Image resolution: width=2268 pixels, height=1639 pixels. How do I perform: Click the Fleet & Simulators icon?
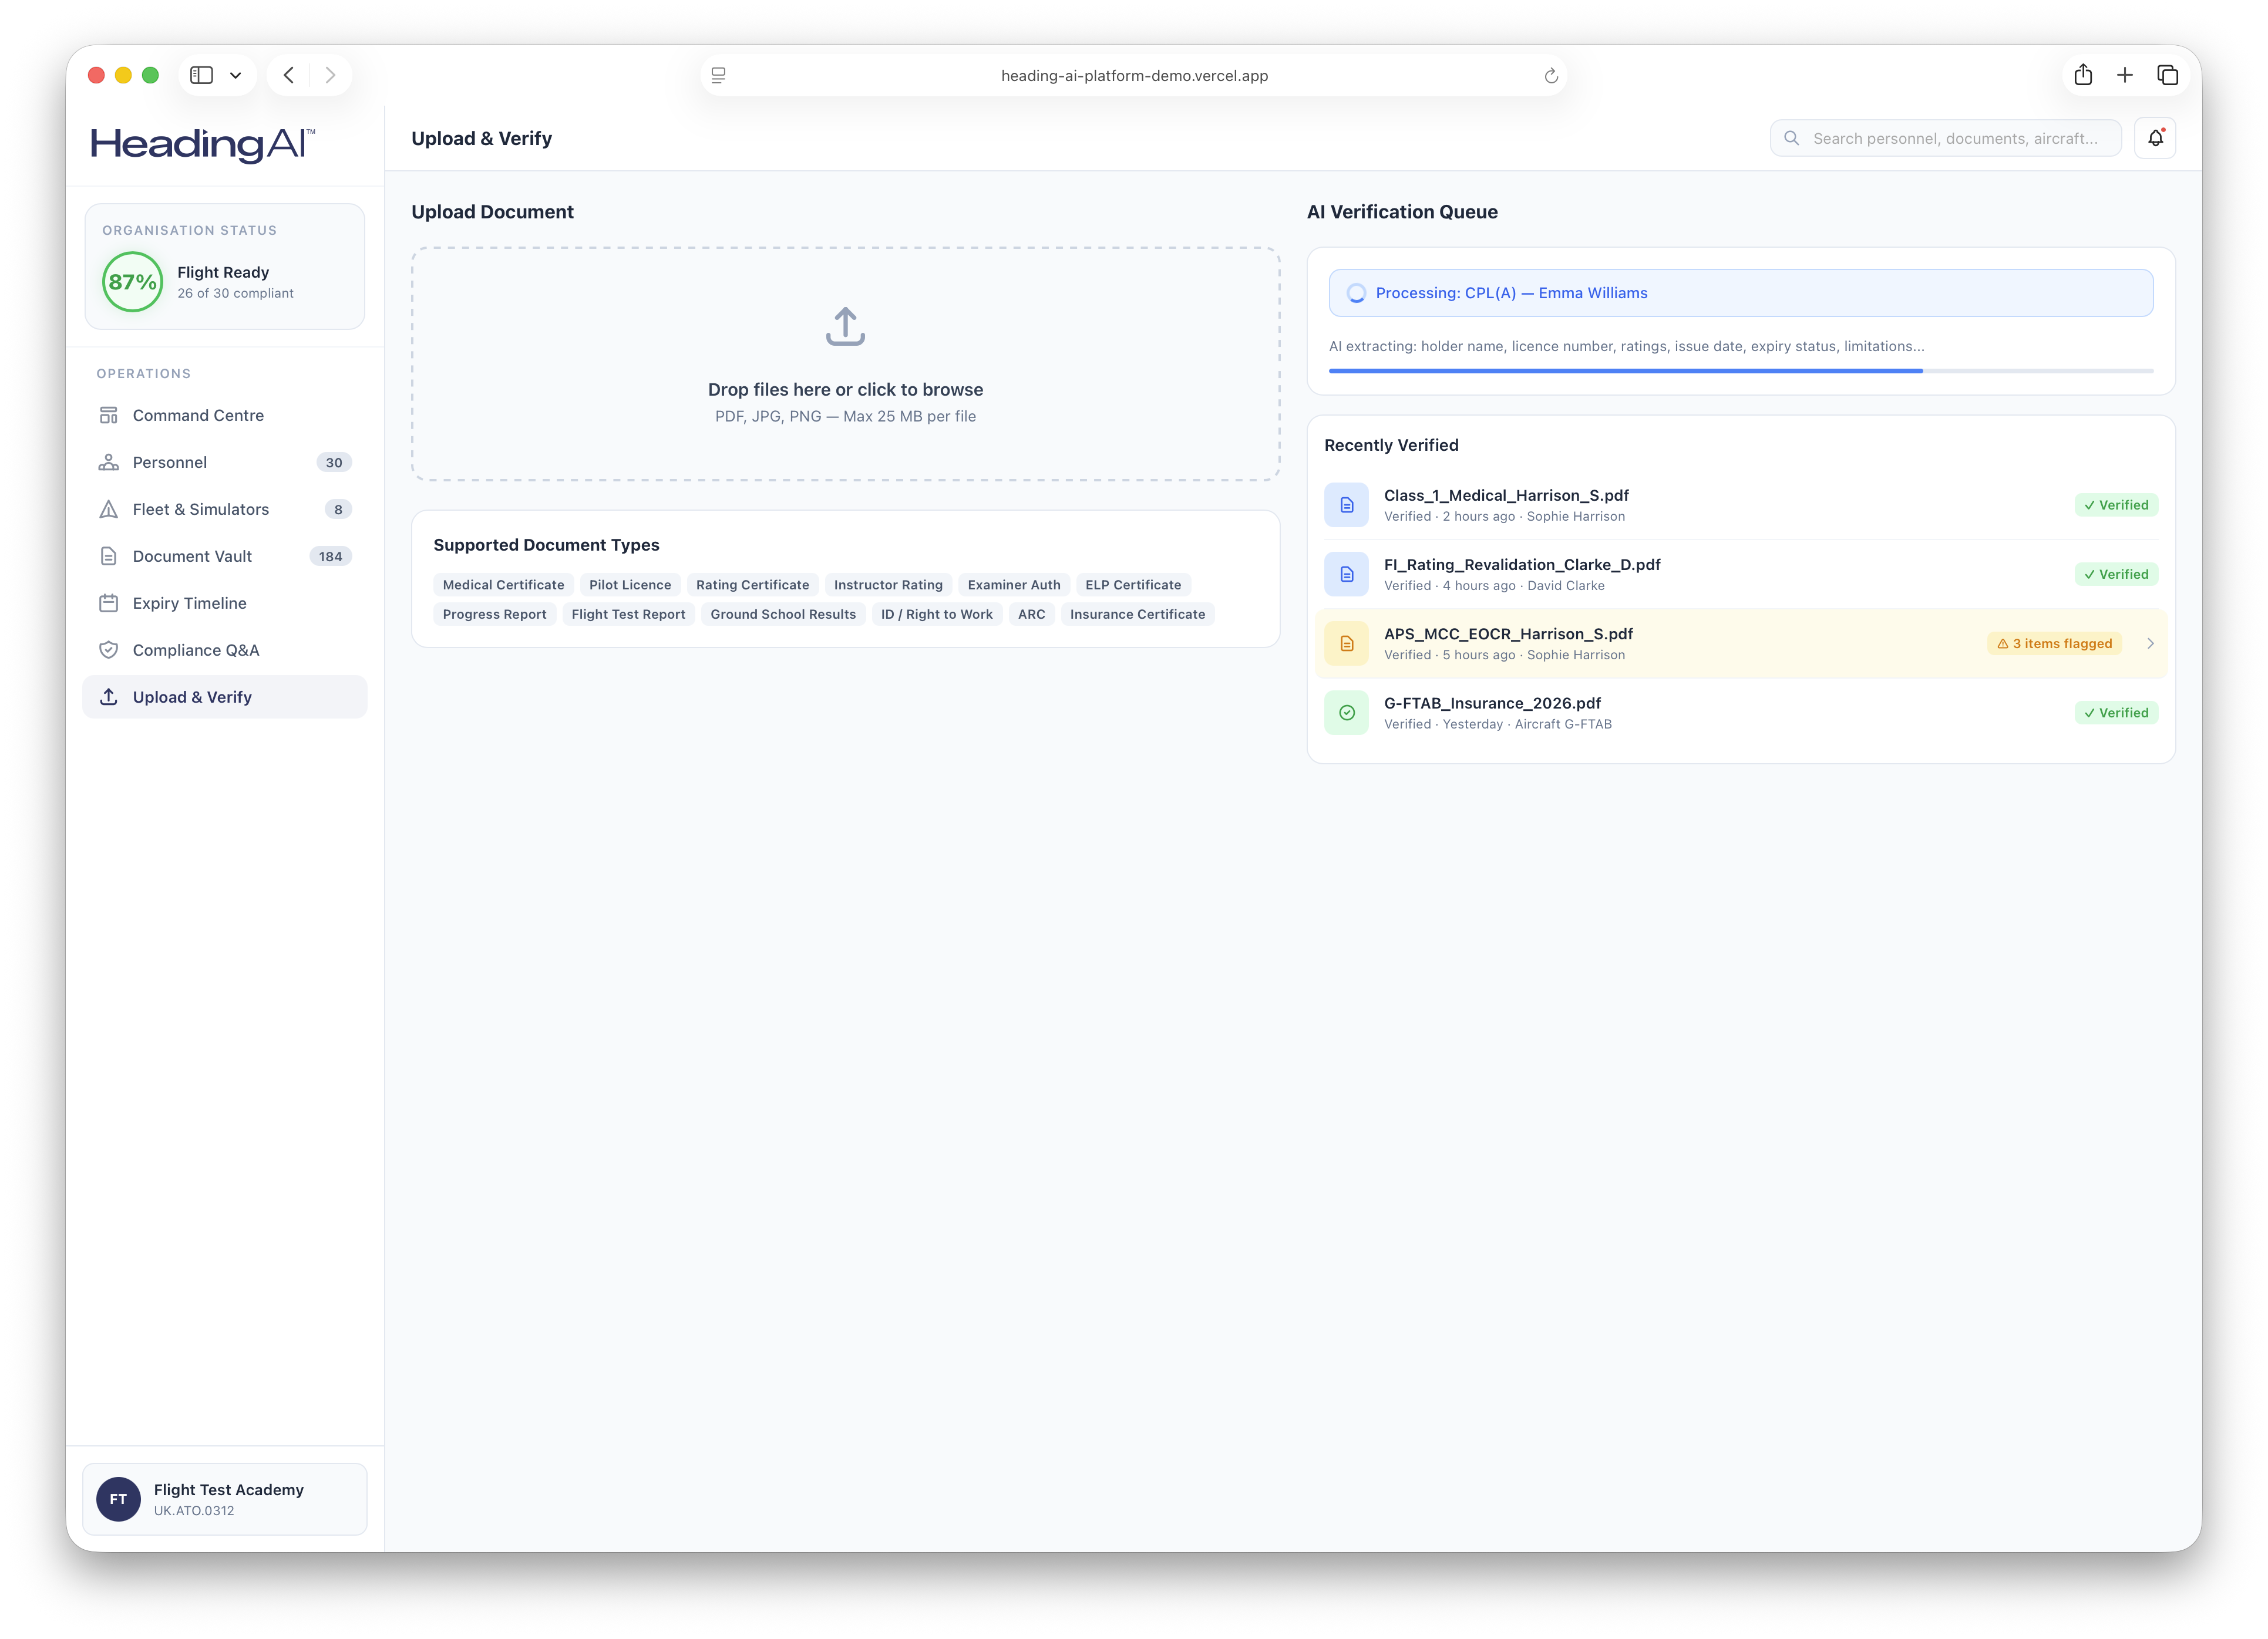tap(110, 509)
